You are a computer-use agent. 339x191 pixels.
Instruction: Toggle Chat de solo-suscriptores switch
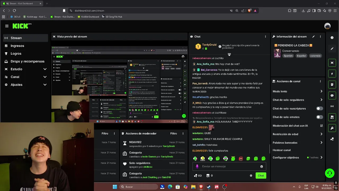(320, 108)
